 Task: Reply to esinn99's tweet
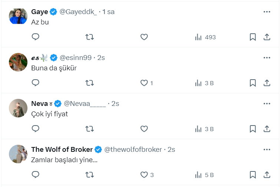(36, 83)
